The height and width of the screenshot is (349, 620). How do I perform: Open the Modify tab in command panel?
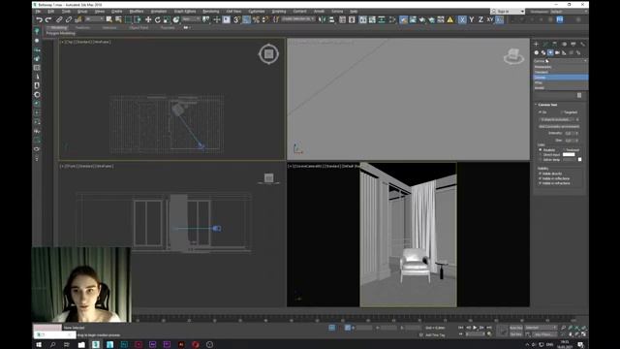click(545, 44)
